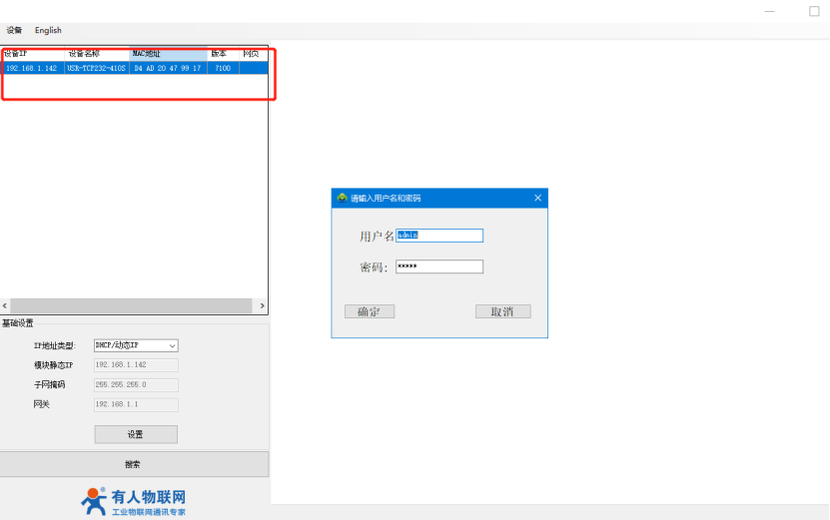Click the 确定 button in login dialog

click(x=369, y=311)
